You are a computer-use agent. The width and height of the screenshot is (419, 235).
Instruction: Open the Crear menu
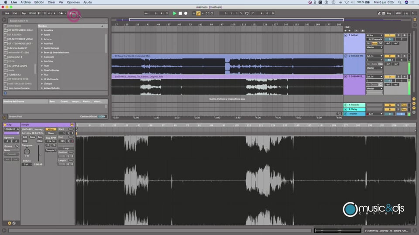click(x=52, y=2)
